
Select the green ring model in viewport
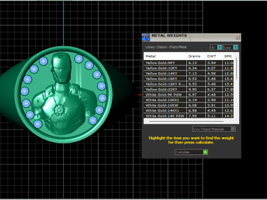(63, 94)
